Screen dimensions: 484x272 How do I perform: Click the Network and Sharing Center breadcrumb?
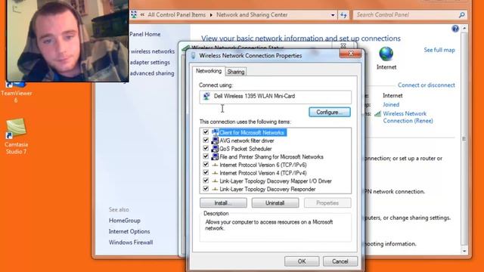[x=252, y=15]
